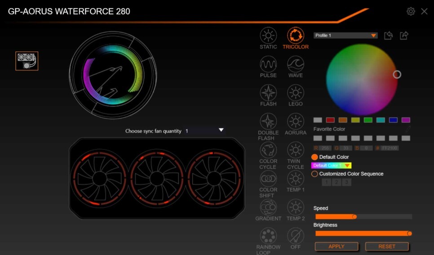Screen dimensions: 434x255
Task: Pick the orange preset color swatch
Action: [x=343, y=120]
